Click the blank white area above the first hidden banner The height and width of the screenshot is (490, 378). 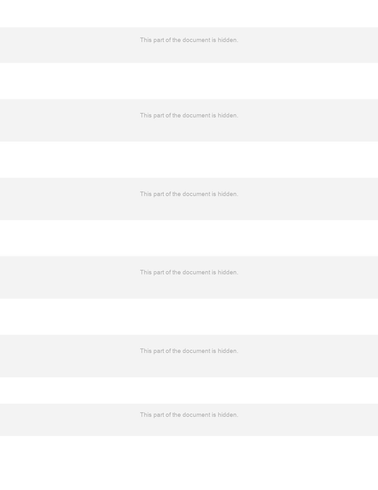[189, 13]
